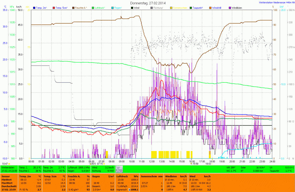Click the brown Feuchte A. legend square
This screenshot has height=192, width=295.
(73, 7)
